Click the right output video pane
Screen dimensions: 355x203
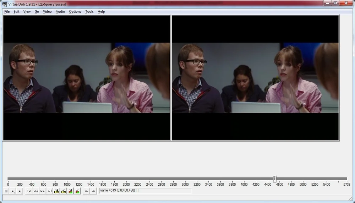tap(255, 78)
